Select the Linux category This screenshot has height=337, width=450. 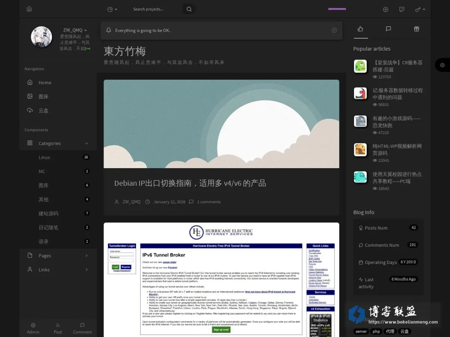click(58, 157)
